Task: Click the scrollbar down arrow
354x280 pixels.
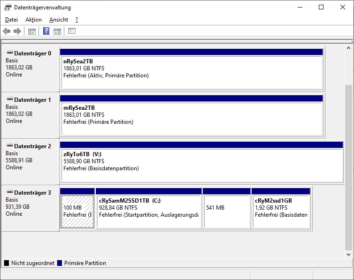Action: [348, 254]
